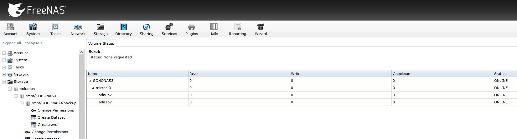The height and width of the screenshot is (139, 517).
Task: Collapse the /mnt/SOHONAS3/backup tree node
Action: coord(22,103)
